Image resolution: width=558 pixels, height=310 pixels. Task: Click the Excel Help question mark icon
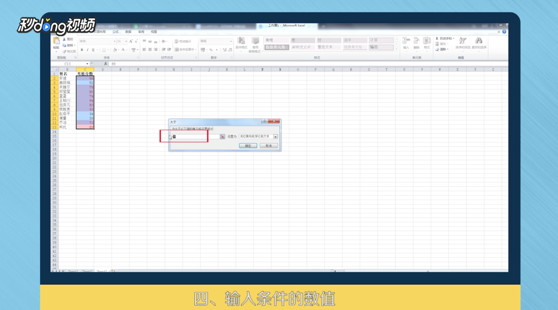tap(504, 32)
